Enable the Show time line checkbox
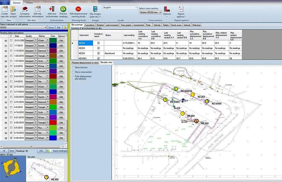The width and height of the screenshot is (282, 182). 73,67
